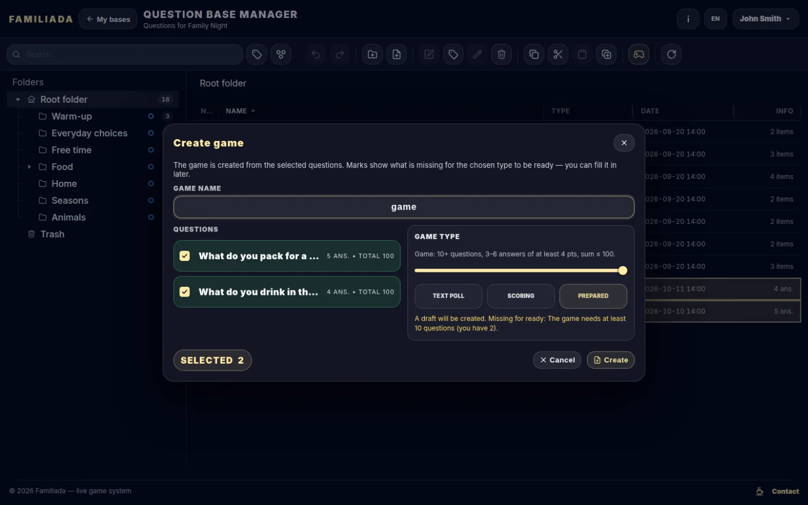The height and width of the screenshot is (505, 808).
Task: Collapse the Root folder tree arrow
Action: tap(18, 99)
